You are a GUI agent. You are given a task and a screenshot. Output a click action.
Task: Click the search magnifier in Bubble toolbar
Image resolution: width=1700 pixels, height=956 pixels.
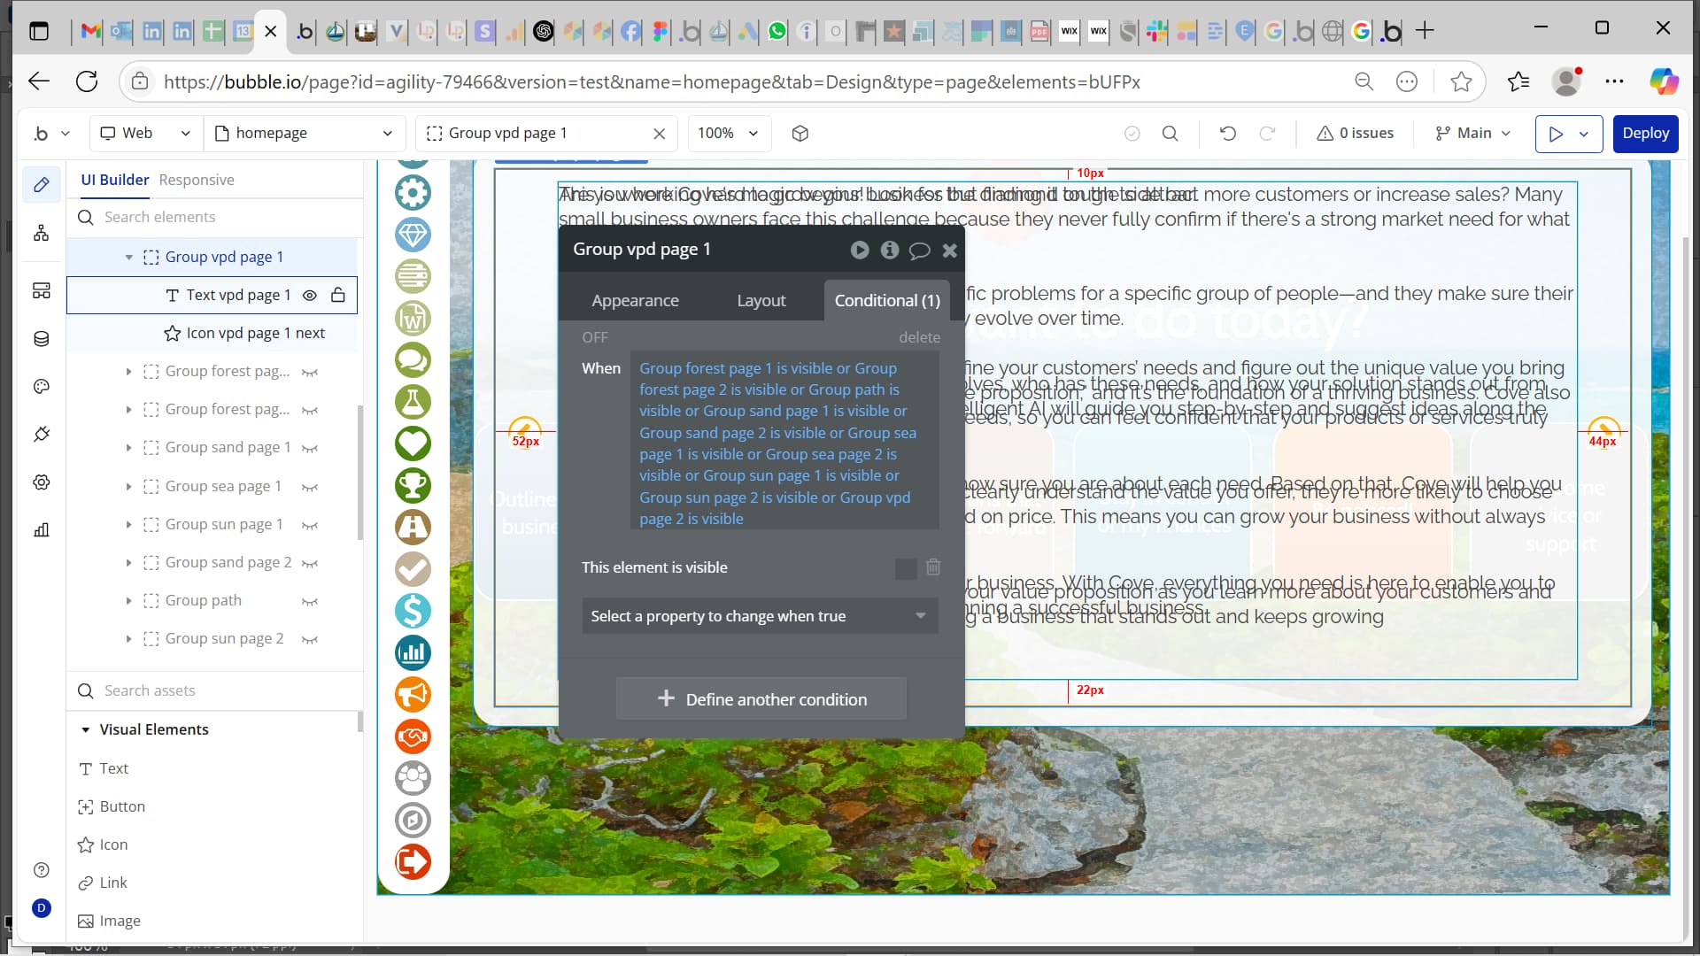(x=1170, y=134)
